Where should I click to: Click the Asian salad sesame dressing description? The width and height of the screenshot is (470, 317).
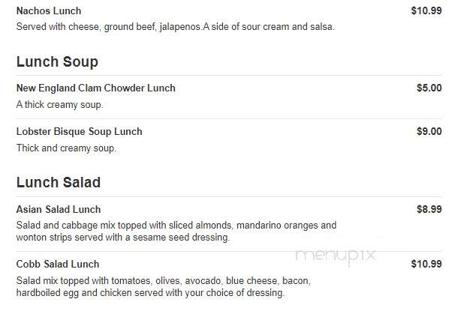tap(176, 231)
